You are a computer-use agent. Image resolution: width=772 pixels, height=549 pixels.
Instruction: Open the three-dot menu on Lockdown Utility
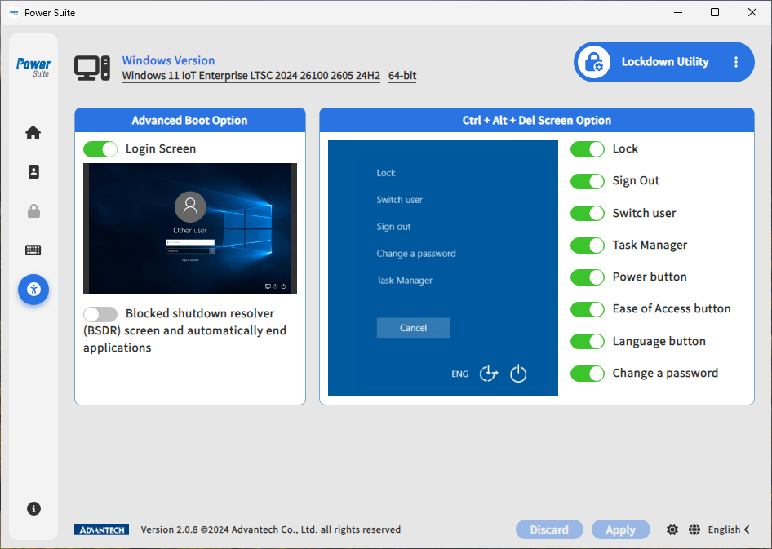click(735, 62)
